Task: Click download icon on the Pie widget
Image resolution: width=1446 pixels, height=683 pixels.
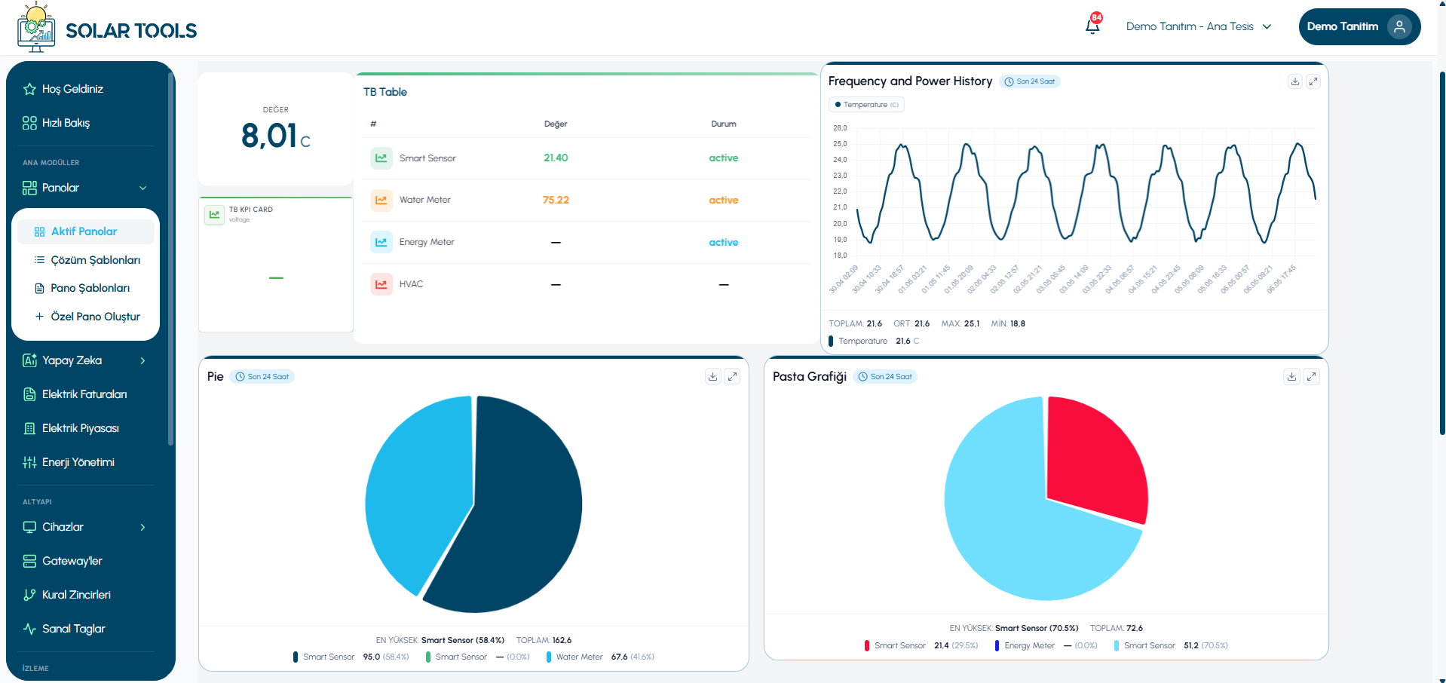Action: [713, 376]
